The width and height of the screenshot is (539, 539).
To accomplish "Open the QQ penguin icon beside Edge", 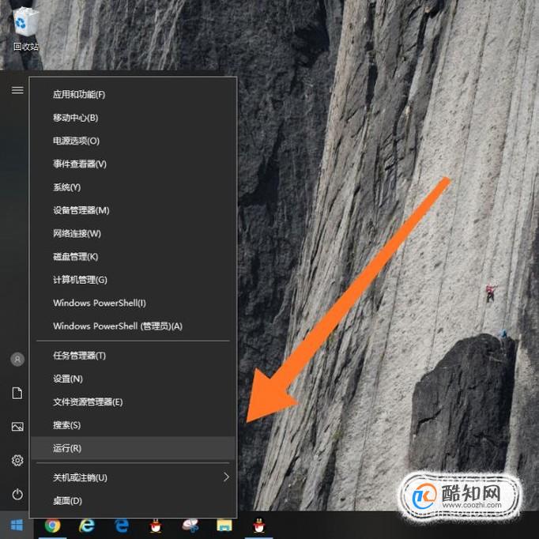I will pos(156,526).
